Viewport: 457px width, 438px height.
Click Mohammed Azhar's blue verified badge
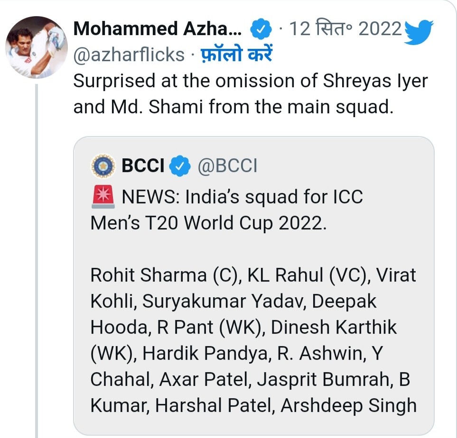click(260, 30)
